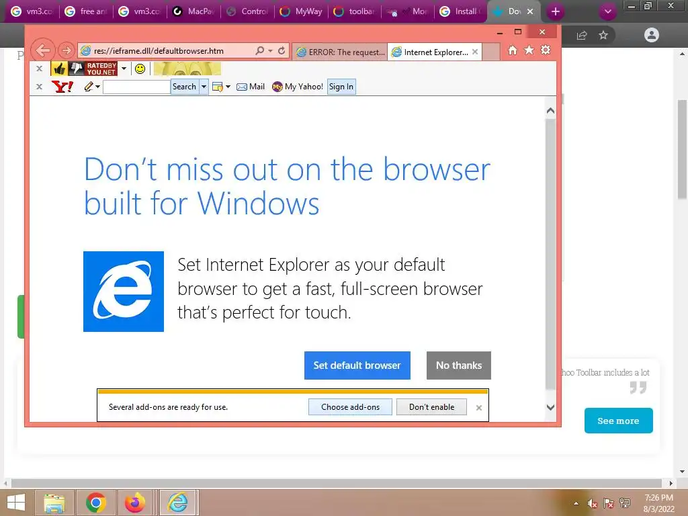This screenshot has width=688, height=516.
Task: Click the Don't enable button
Action: (431, 407)
